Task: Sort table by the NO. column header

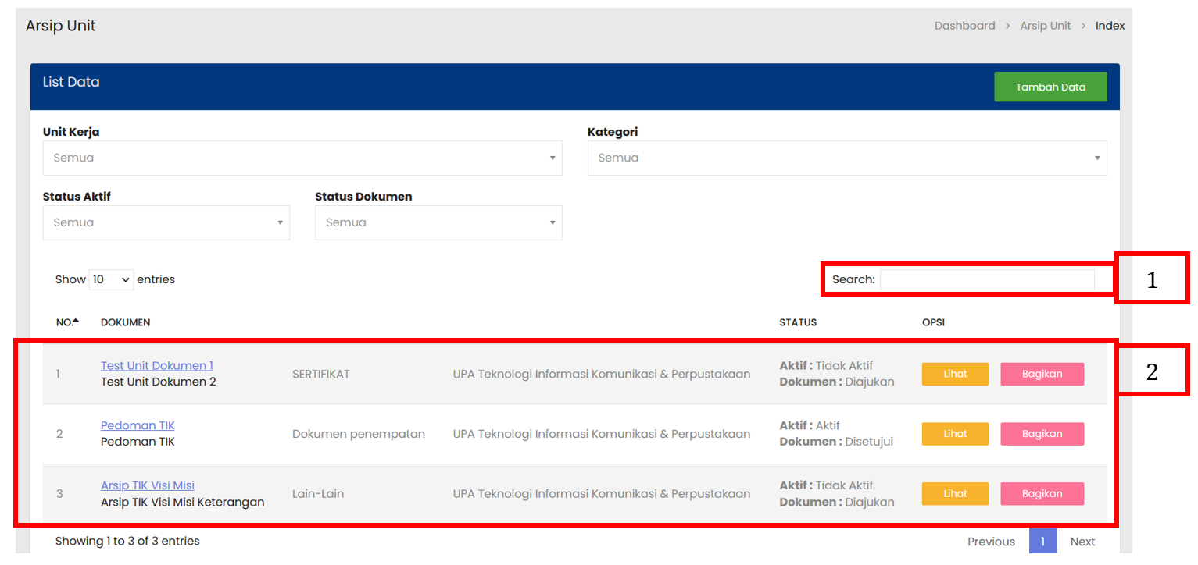Action: 67,322
